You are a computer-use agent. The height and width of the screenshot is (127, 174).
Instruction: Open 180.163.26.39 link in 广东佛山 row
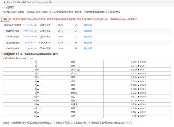click(x=30, y=37)
